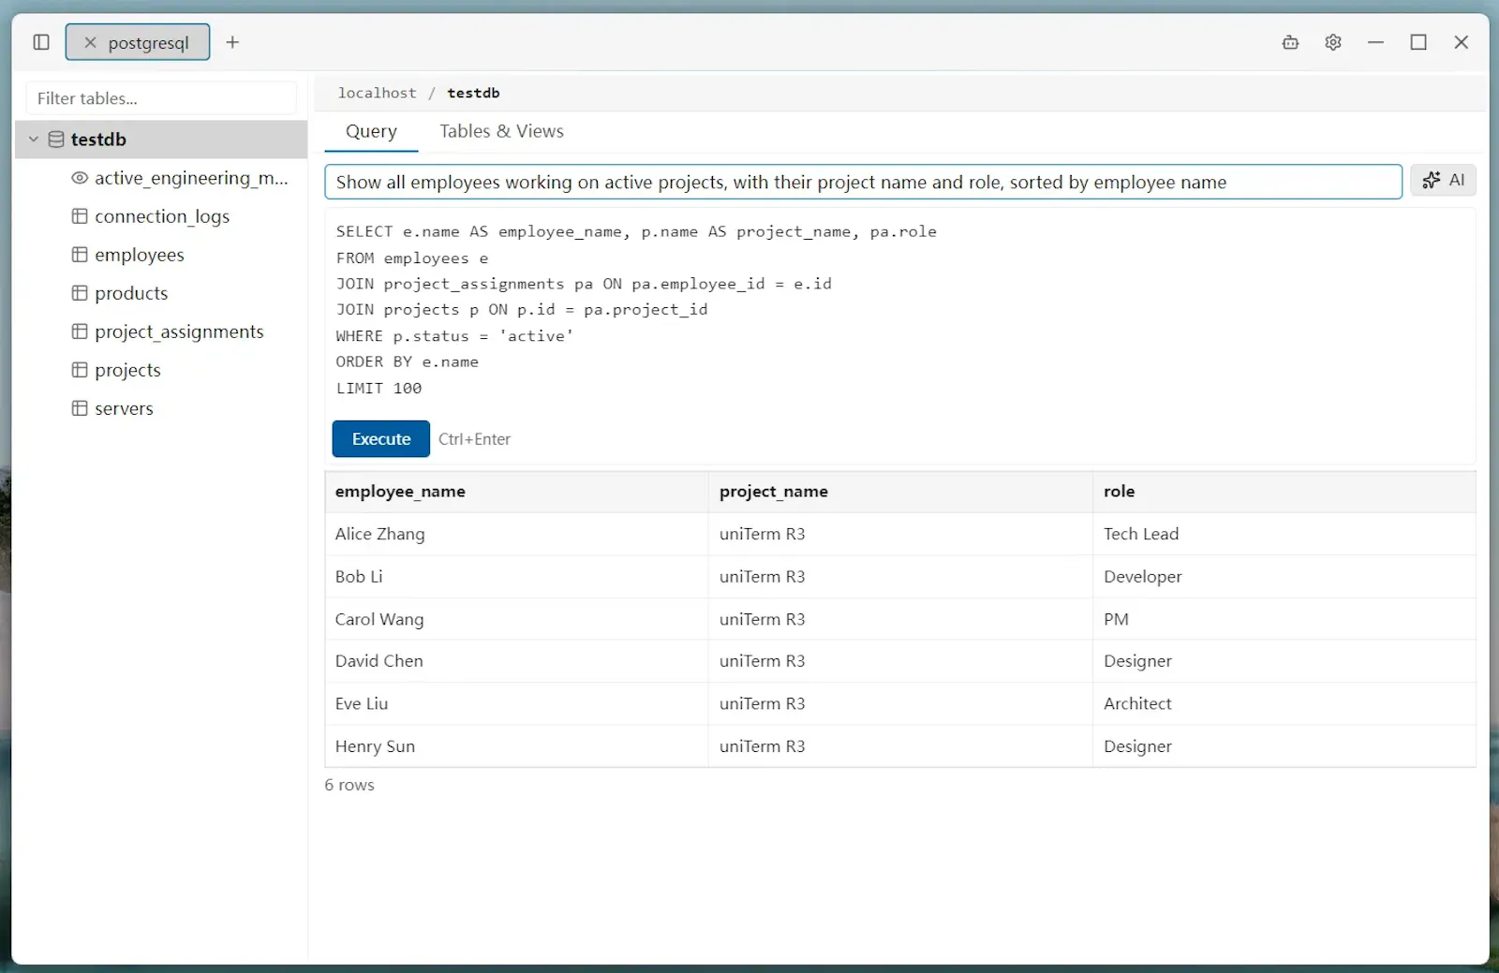Click the Architect role cell

pos(1284,703)
